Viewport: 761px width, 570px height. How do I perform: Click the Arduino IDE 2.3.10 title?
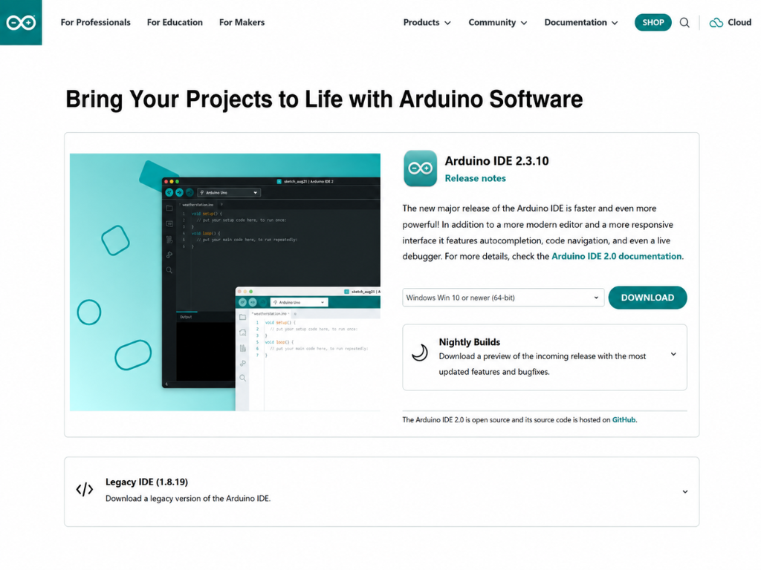point(496,161)
